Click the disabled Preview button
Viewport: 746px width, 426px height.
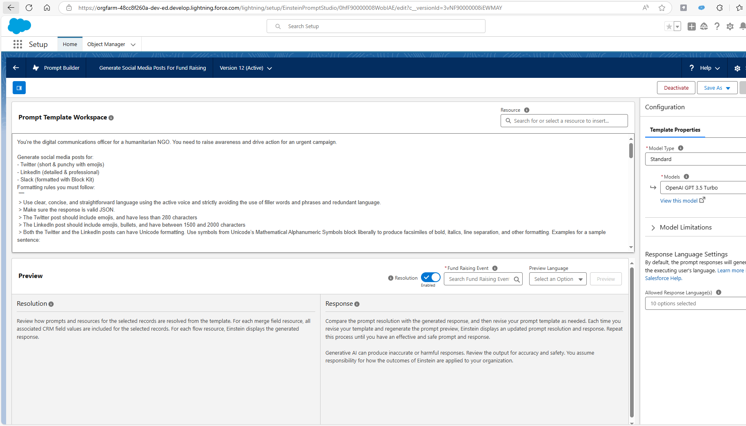[606, 279]
